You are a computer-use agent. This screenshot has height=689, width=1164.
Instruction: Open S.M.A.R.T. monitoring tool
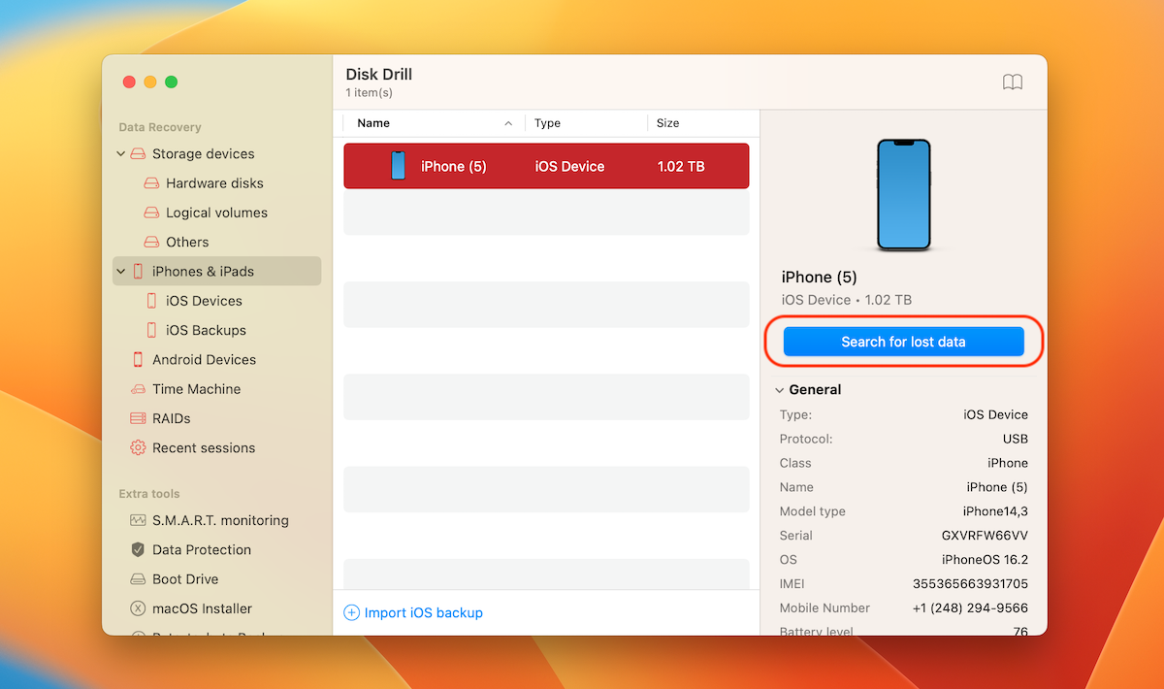(219, 520)
